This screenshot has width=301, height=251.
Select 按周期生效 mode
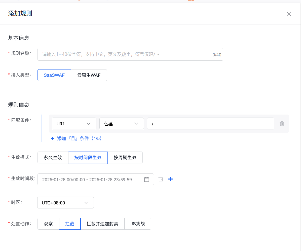click(125, 157)
